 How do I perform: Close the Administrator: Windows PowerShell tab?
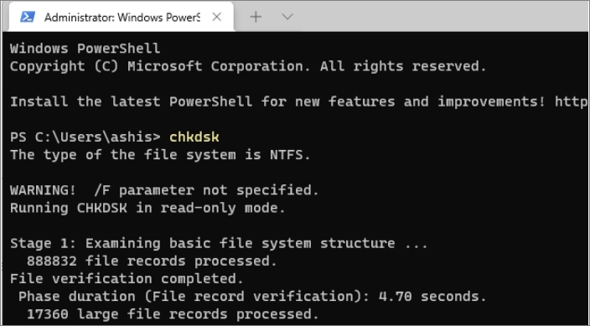tap(217, 17)
